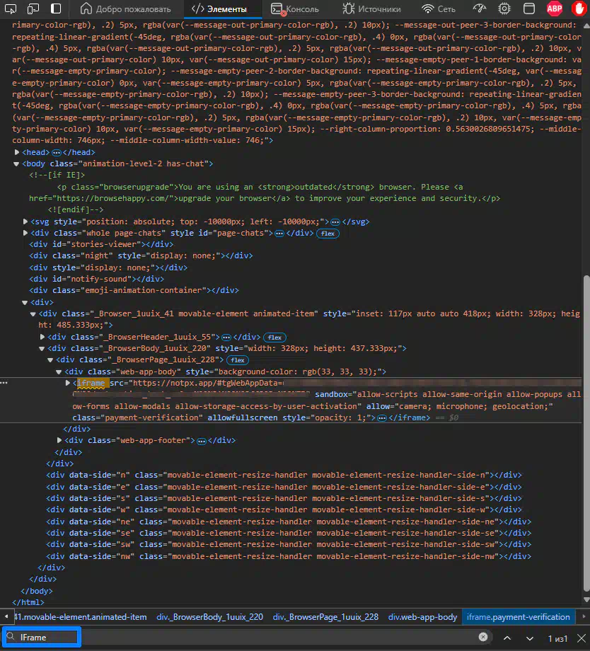Expand the web-app-footer div node
Screen dimensions: 590x651
(59, 440)
